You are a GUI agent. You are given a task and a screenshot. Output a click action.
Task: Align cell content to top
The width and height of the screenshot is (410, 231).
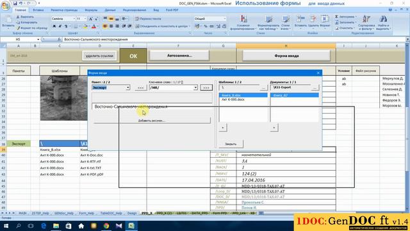point(105,19)
